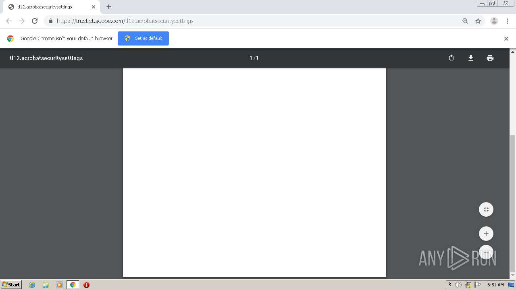Open the Chrome zoom magnifier icon
516x290 pixels.
click(465, 21)
